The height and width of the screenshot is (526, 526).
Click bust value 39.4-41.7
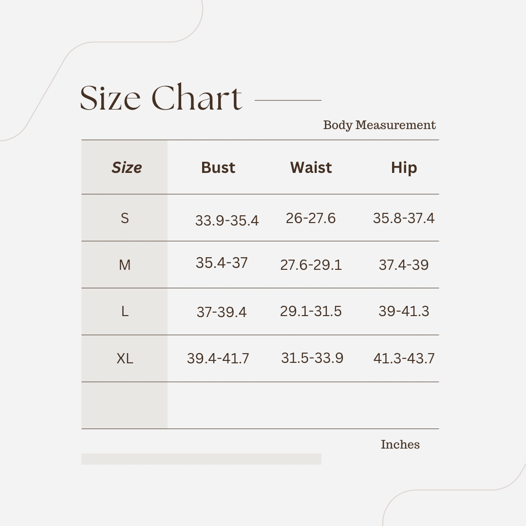218,358
